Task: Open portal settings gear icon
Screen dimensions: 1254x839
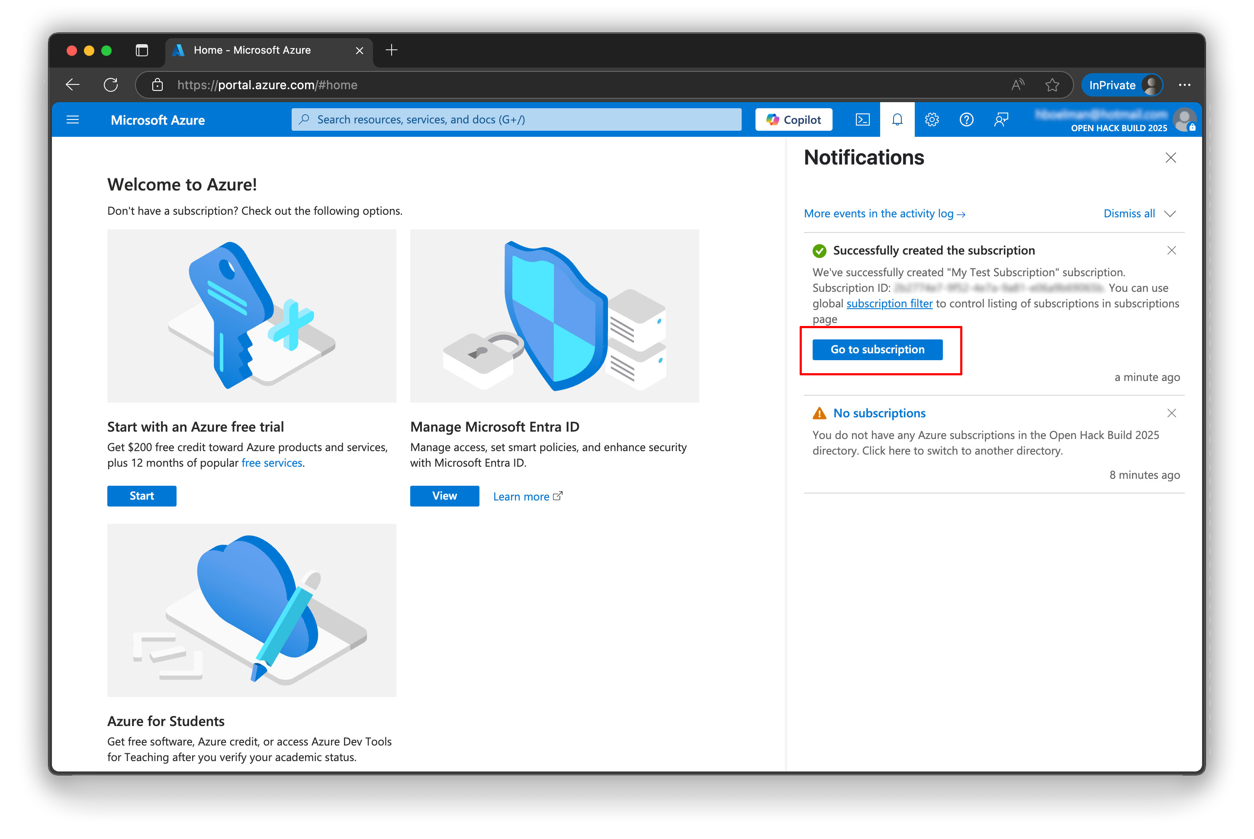Action: (932, 120)
